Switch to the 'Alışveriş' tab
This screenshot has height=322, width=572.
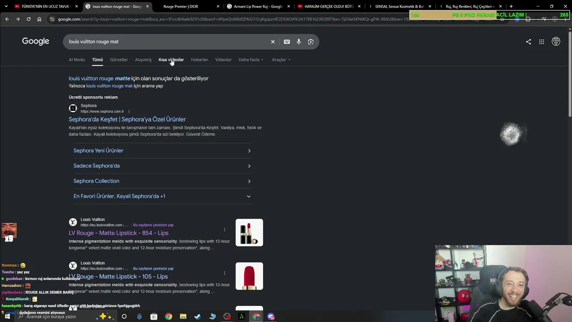(143, 59)
